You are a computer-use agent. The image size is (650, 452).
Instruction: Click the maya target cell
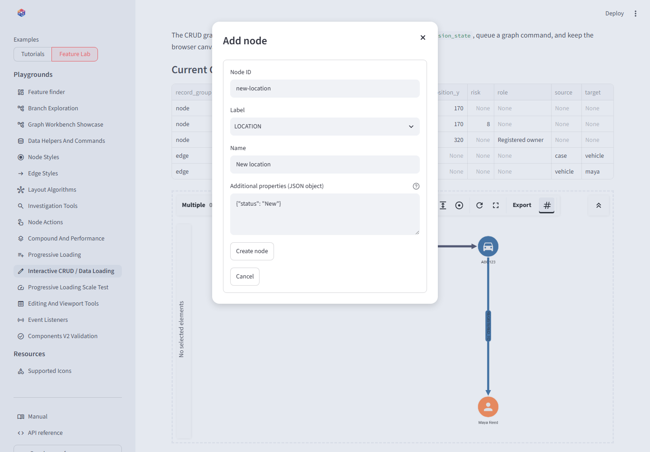597,172
